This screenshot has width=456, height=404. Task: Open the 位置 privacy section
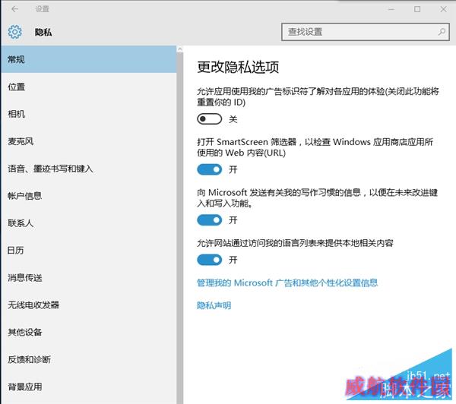[89, 87]
